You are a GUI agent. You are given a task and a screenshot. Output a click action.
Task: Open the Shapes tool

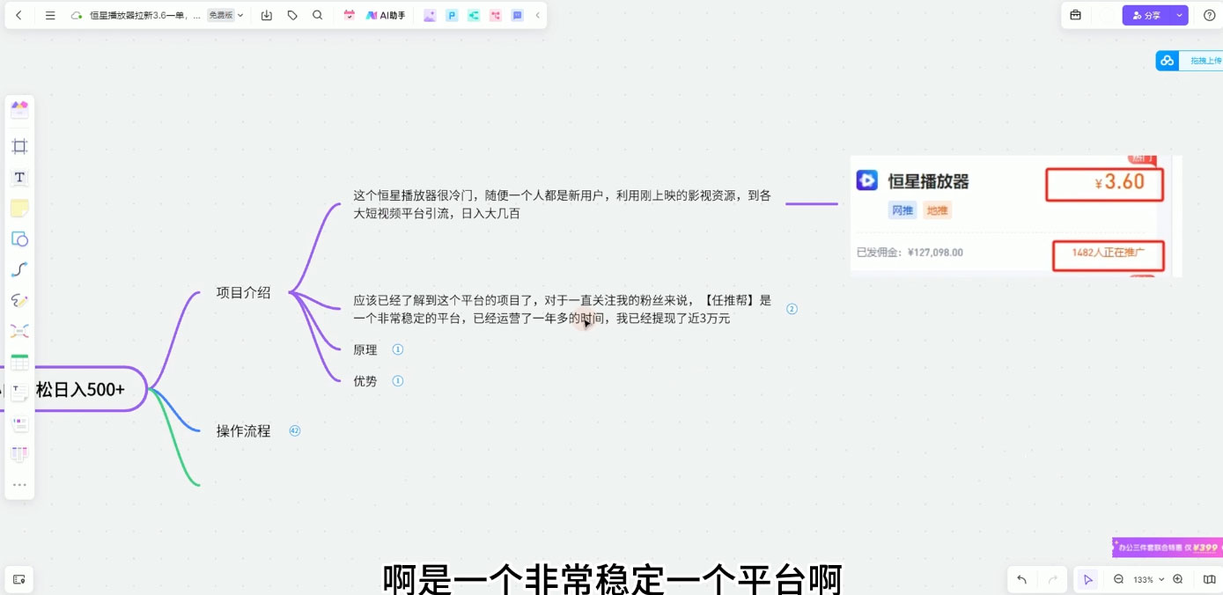pyautogui.click(x=19, y=239)
